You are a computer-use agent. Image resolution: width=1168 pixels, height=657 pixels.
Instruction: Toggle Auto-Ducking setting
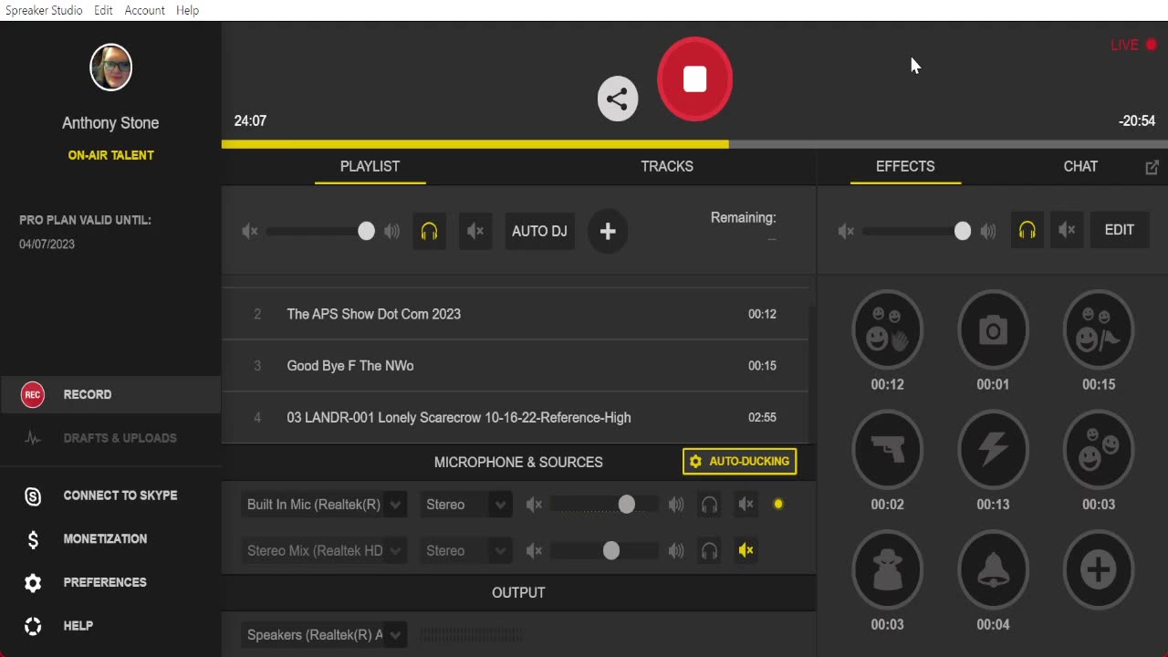(739, 462)
